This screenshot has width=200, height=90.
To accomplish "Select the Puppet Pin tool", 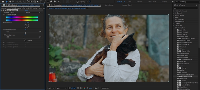I will pyautogui.click(x=59, y=2).
